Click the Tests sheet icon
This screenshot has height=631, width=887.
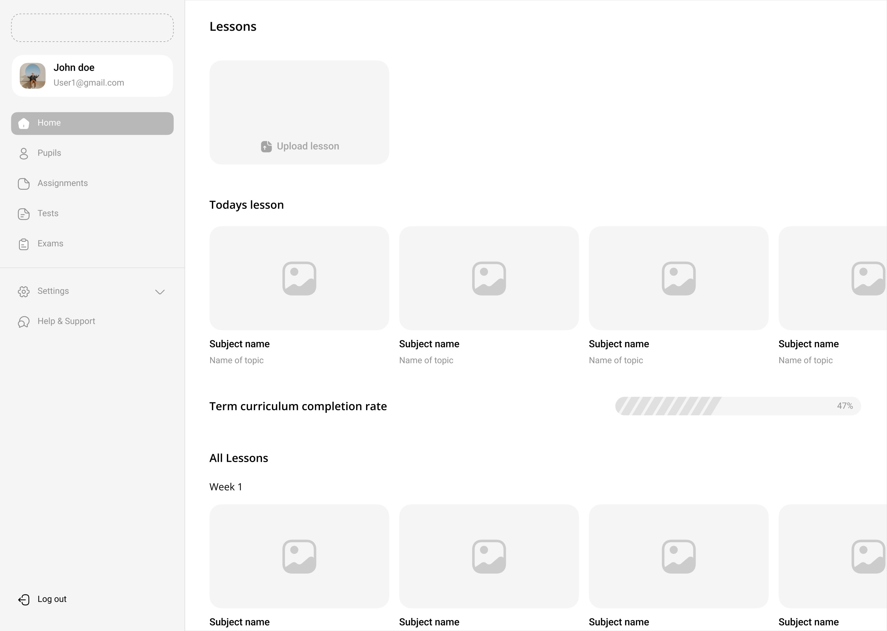click(24, 214)
